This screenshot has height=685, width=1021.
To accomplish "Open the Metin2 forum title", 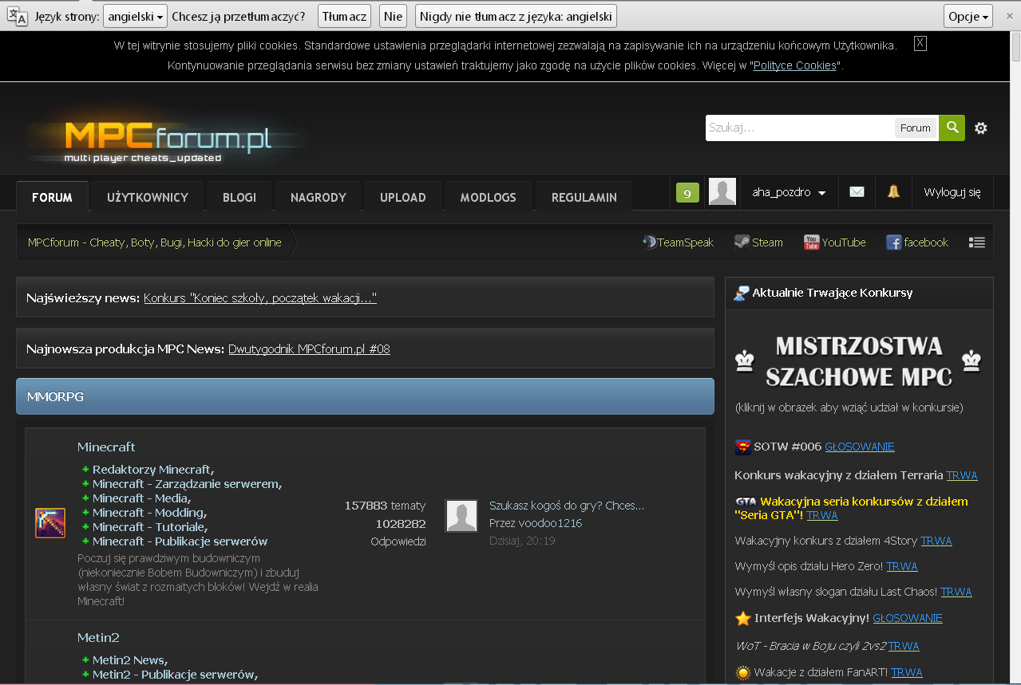I will pyautogui.click(x=98, y=637).
